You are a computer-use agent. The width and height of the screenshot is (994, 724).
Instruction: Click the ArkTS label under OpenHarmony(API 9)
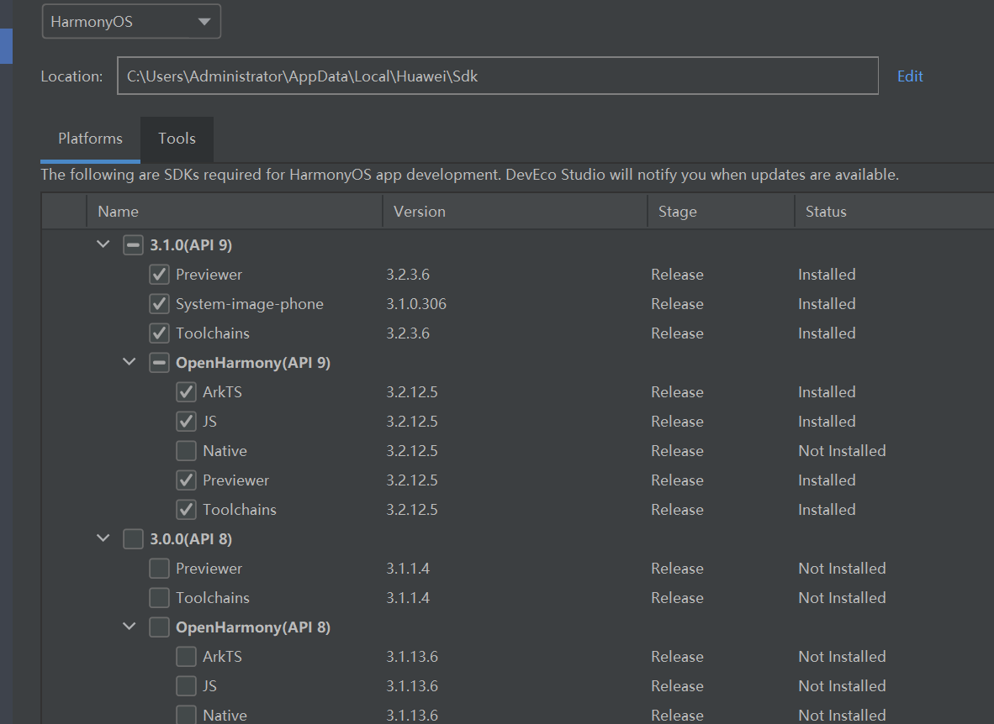point(223,392)
